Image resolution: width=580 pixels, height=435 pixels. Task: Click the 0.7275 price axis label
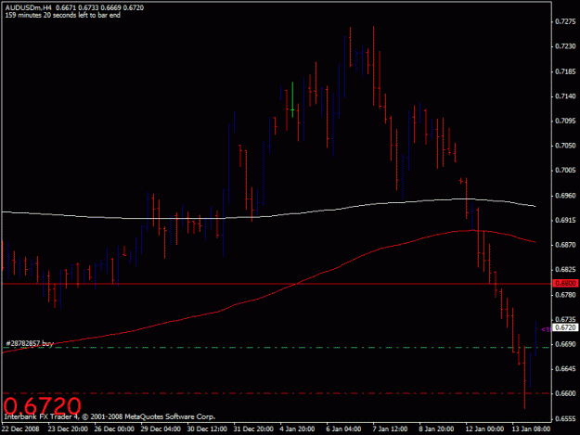tap(565, 22)
